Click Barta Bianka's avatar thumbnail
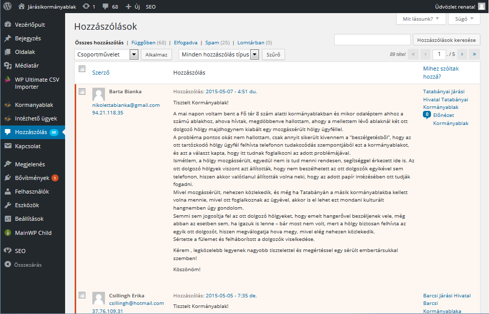 tap(98, 94)
